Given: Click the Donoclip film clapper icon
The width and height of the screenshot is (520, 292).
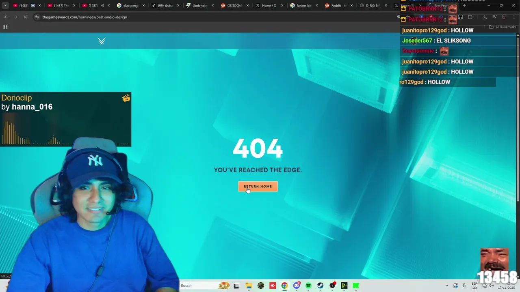Looking at the screenshot, I should (x=126, y=98).
